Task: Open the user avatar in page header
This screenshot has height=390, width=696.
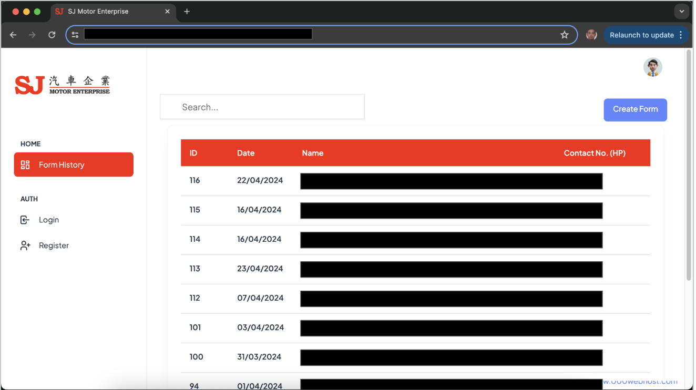Action: click(x=652, y=67)
